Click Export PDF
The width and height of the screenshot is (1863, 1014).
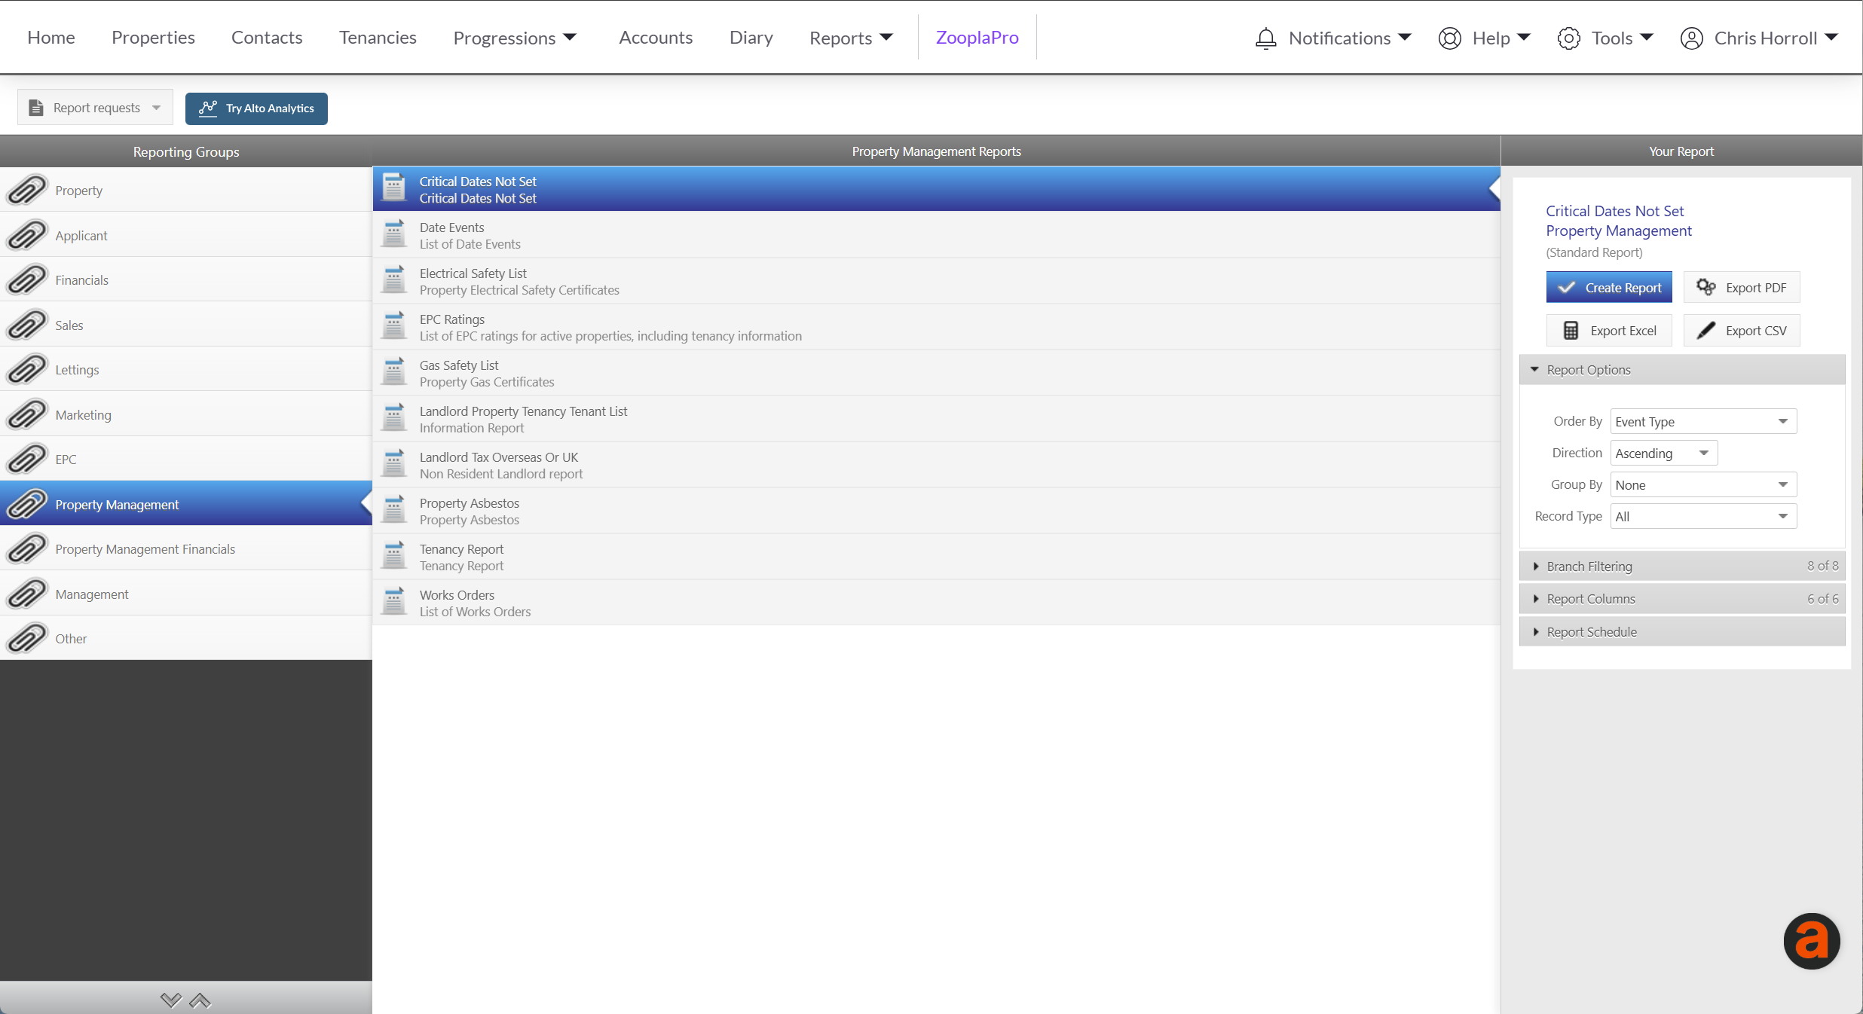[1742, 287]
